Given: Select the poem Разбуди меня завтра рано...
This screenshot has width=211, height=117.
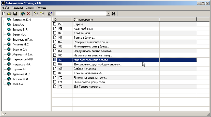Looking at the screenshot, I should (92, 42).
